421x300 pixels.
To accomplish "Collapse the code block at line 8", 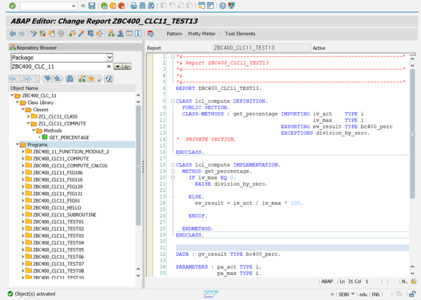I will [173, 101].
